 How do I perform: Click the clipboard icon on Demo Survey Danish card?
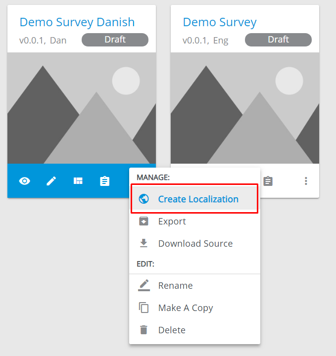(x=105, y=181)
